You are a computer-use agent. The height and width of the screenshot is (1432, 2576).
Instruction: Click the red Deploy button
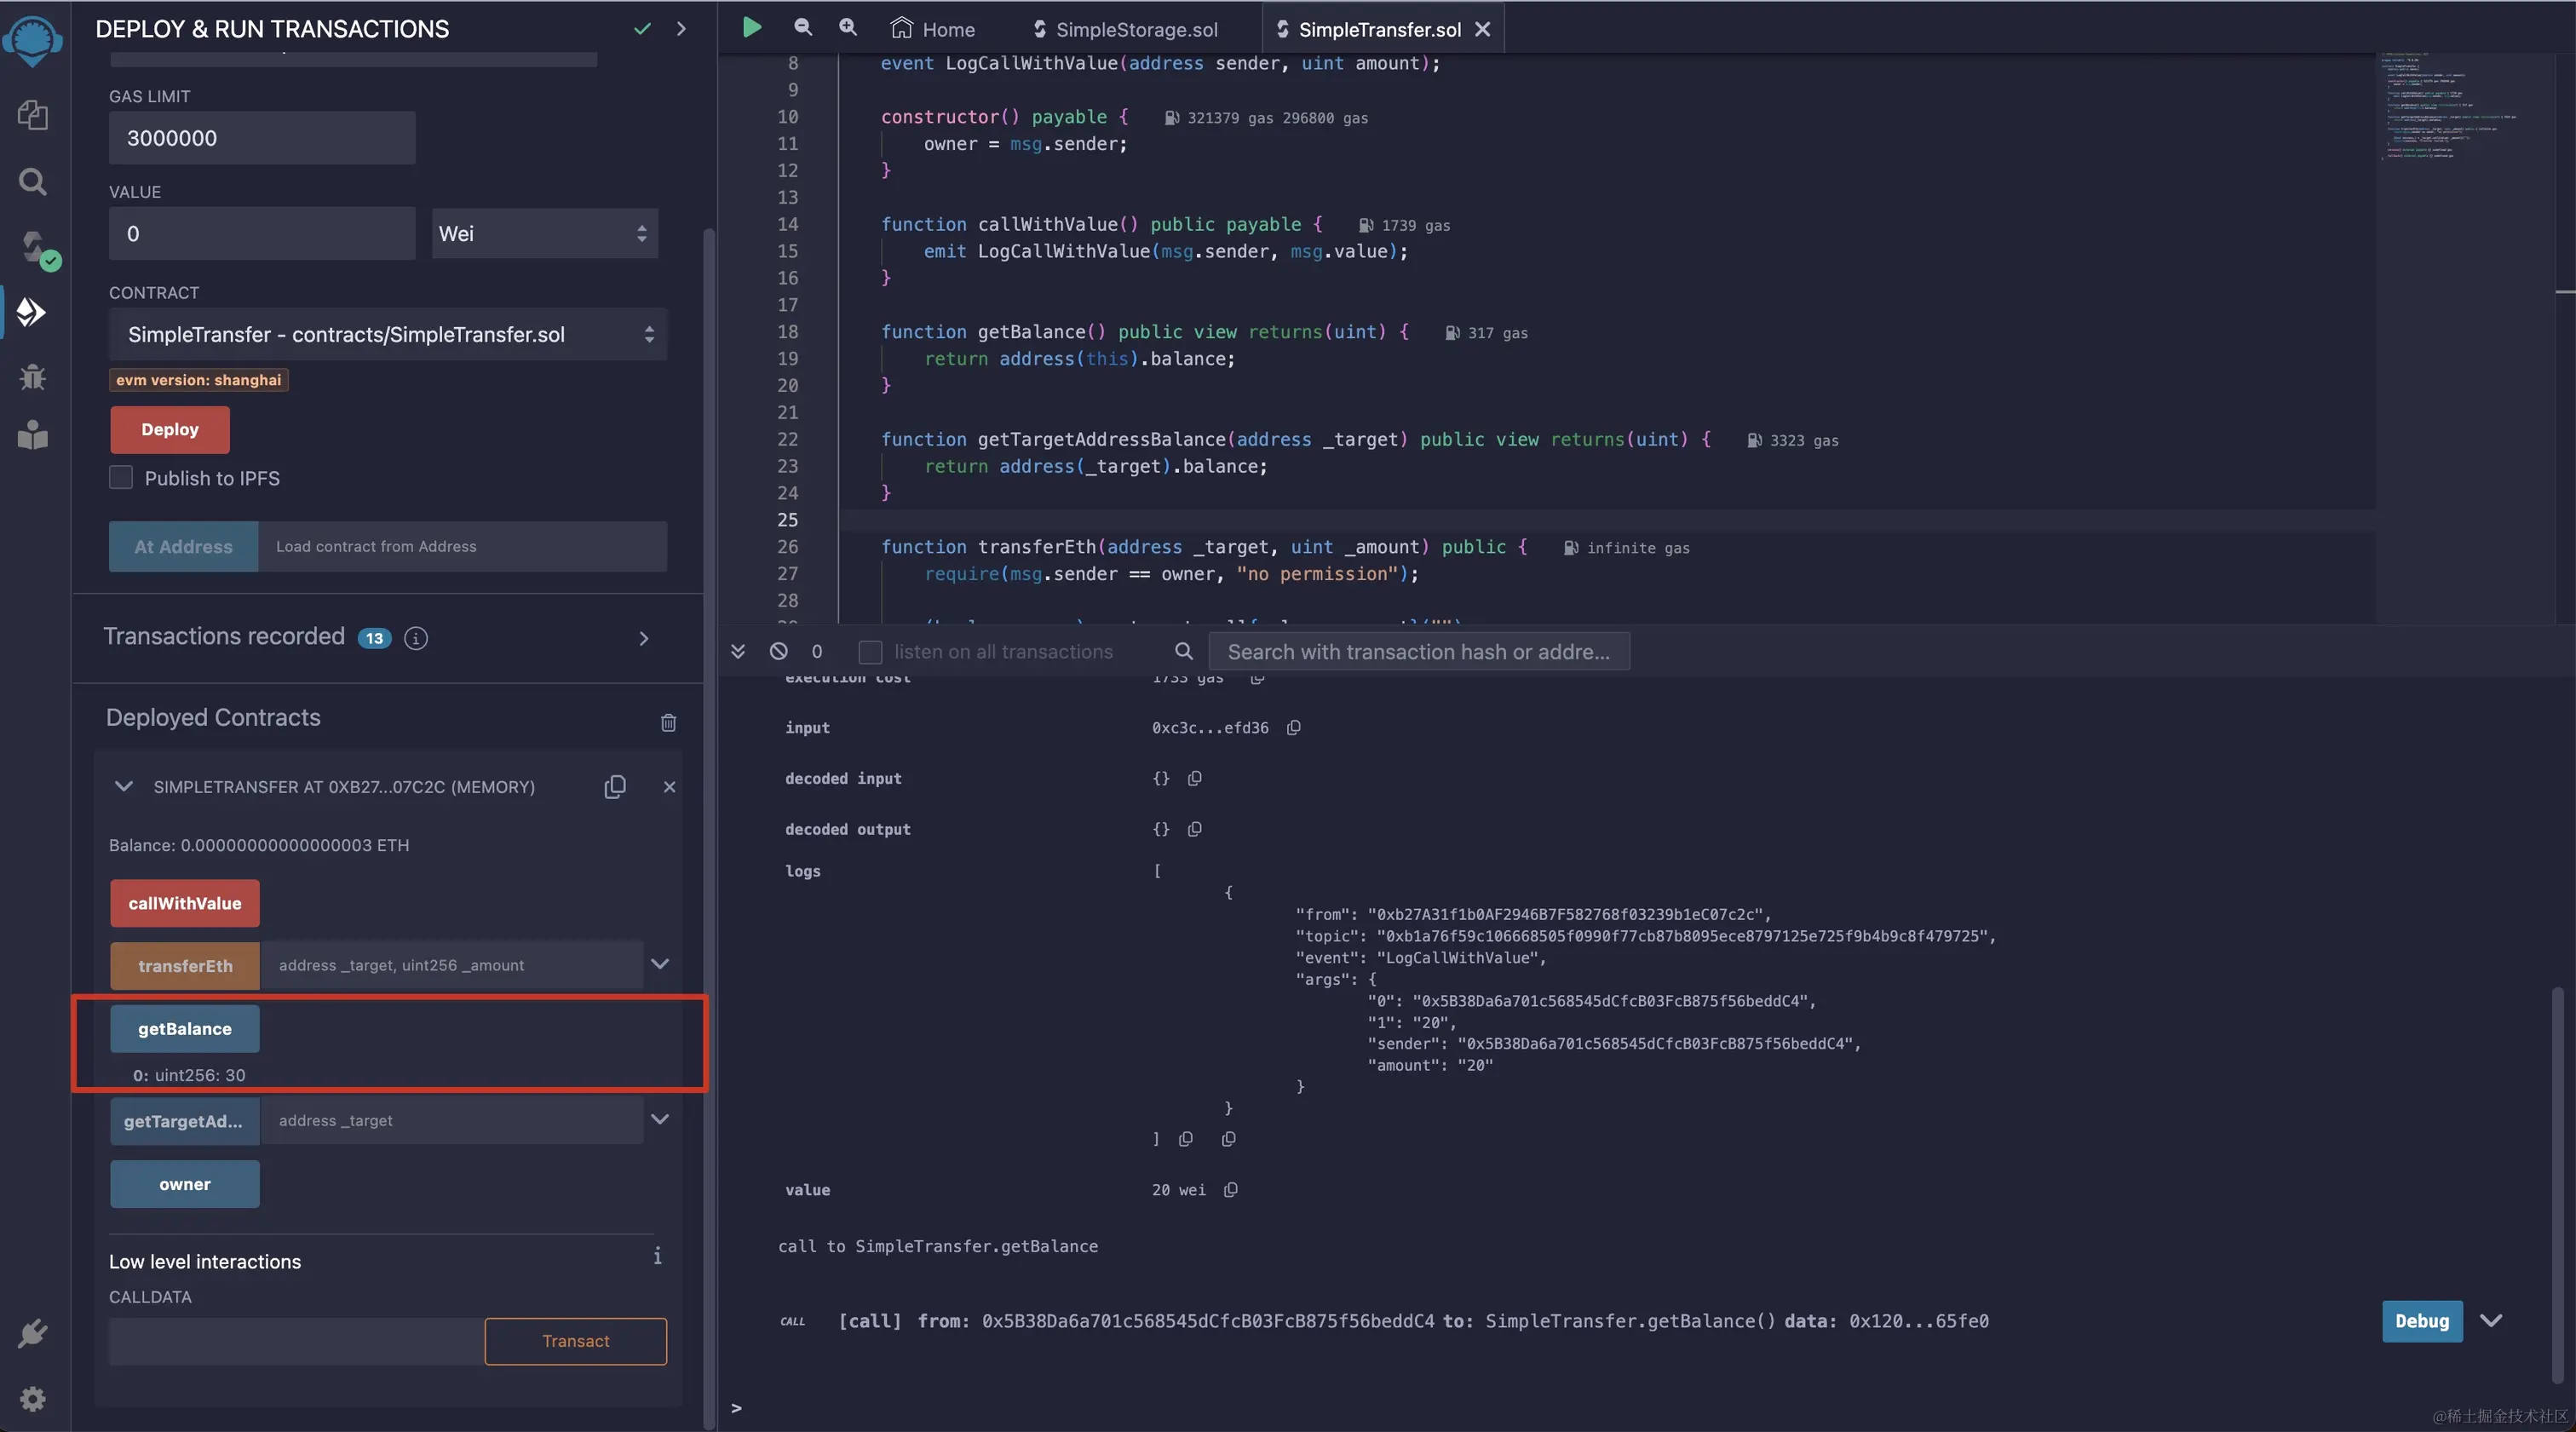tap(170, 429)
